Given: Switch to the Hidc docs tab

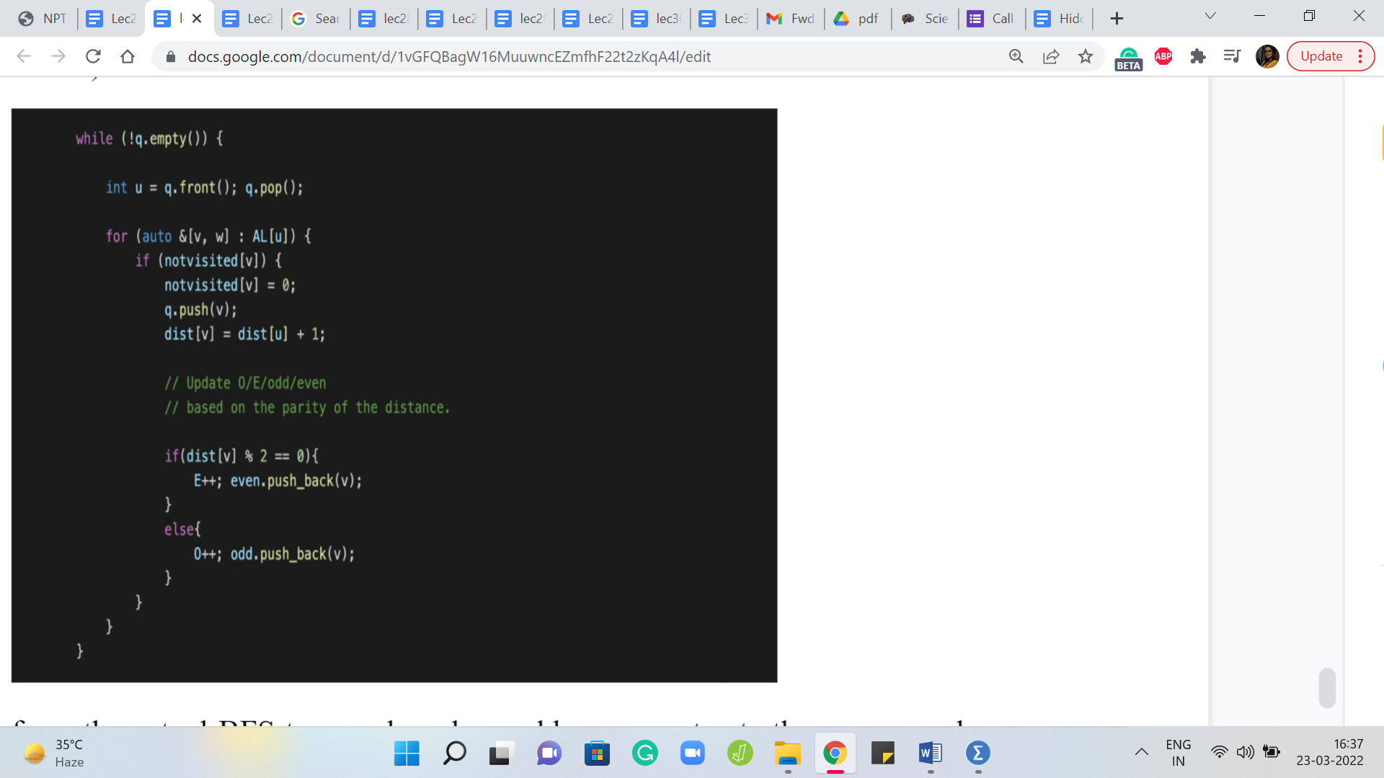Looking at the screenshot, I should click(1059, 19).
